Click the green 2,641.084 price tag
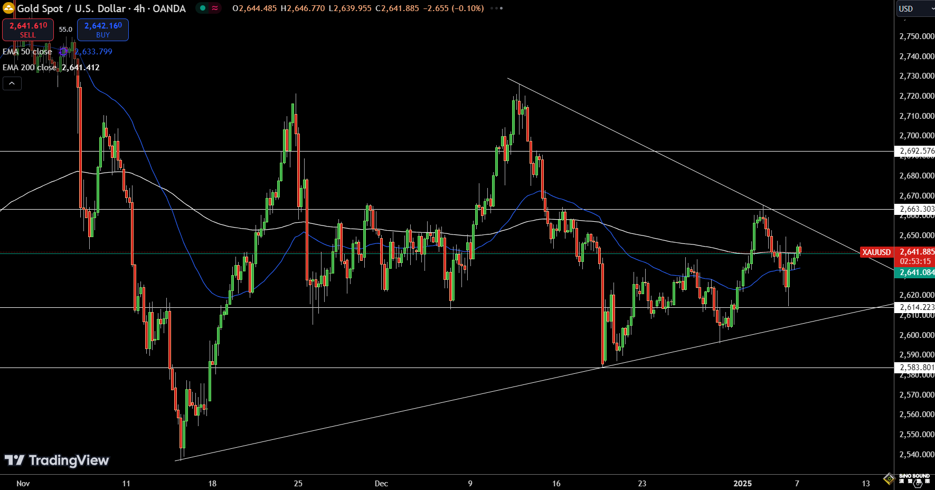 click(916, 272)
